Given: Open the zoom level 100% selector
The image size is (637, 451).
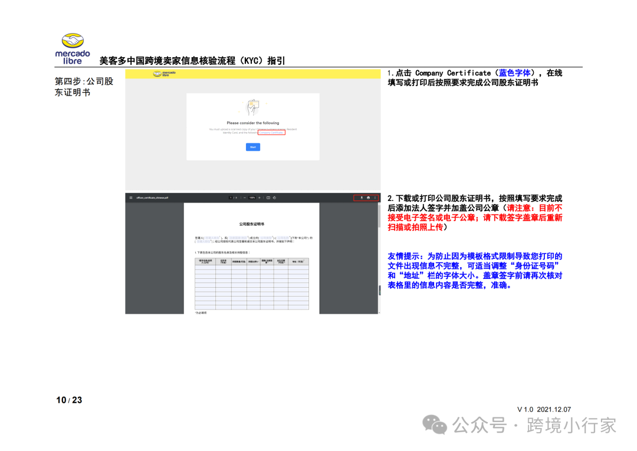Looking at the screenshot, I should tap(252, 198).
